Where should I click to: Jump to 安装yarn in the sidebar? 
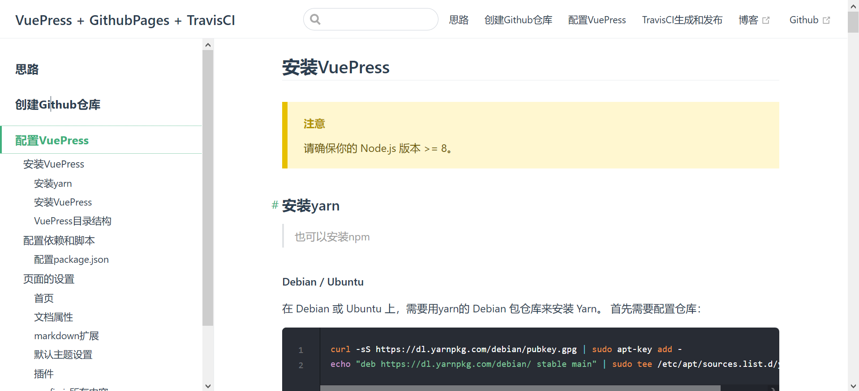[53, 183]
